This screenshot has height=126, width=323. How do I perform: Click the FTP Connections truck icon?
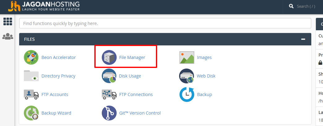109,94
